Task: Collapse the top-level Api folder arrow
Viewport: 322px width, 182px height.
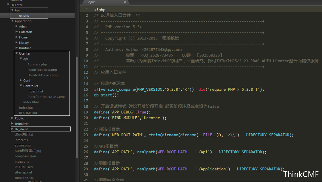Action: (12, 10)
